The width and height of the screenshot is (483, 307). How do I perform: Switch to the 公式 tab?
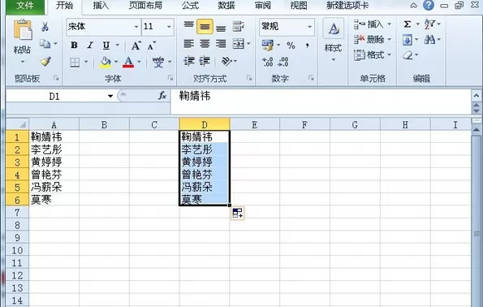[x=191, y=6]
